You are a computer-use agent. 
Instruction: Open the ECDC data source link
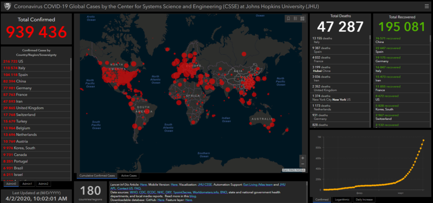152,192
